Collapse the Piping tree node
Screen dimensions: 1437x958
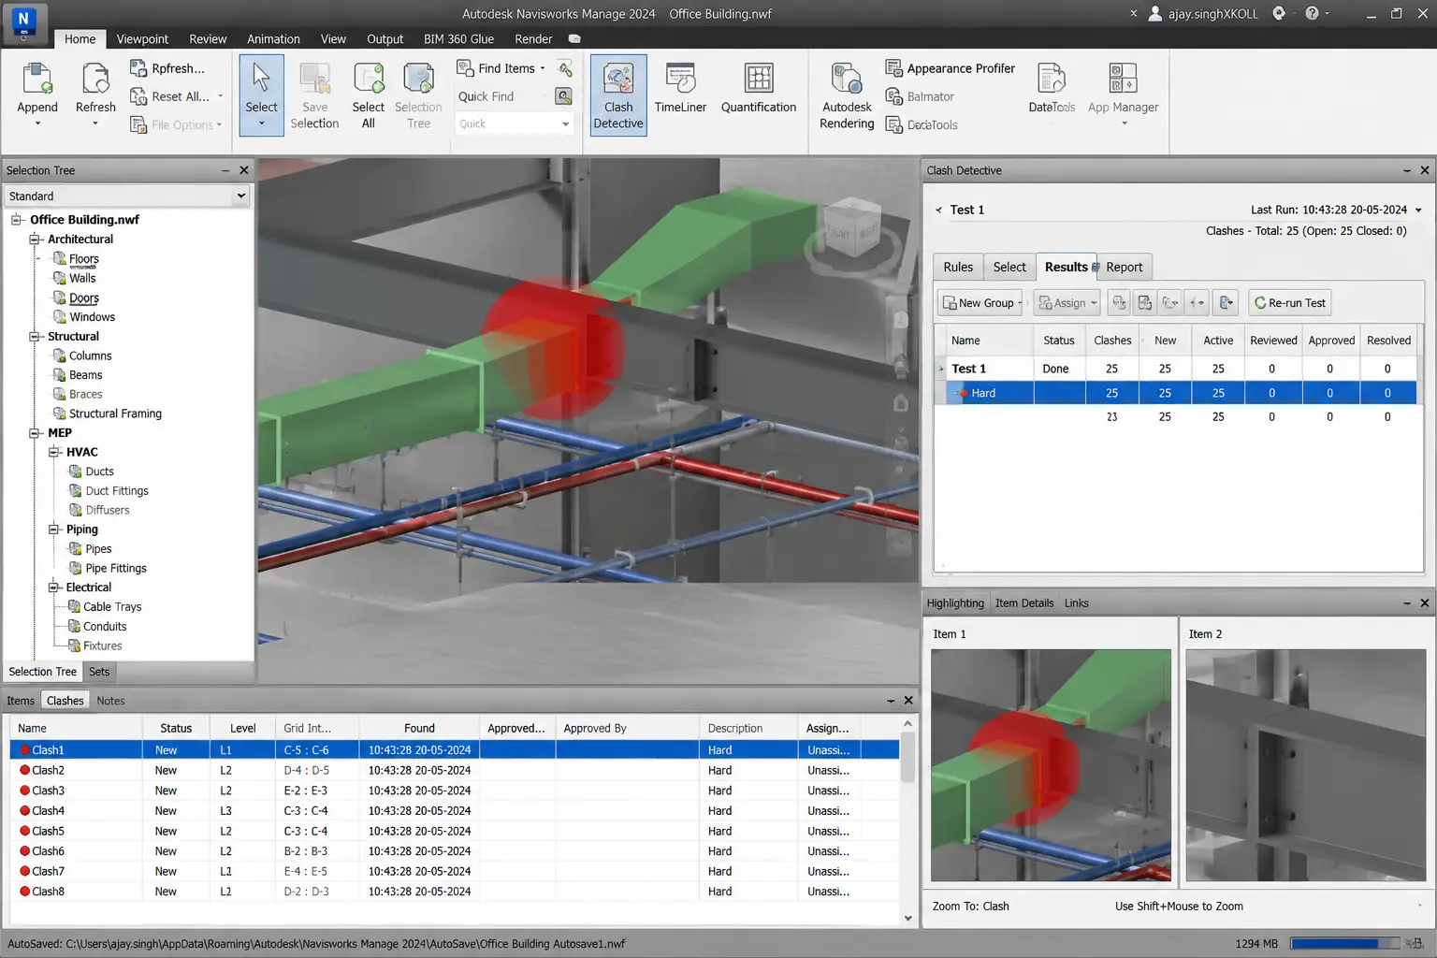tap(53, 530)
